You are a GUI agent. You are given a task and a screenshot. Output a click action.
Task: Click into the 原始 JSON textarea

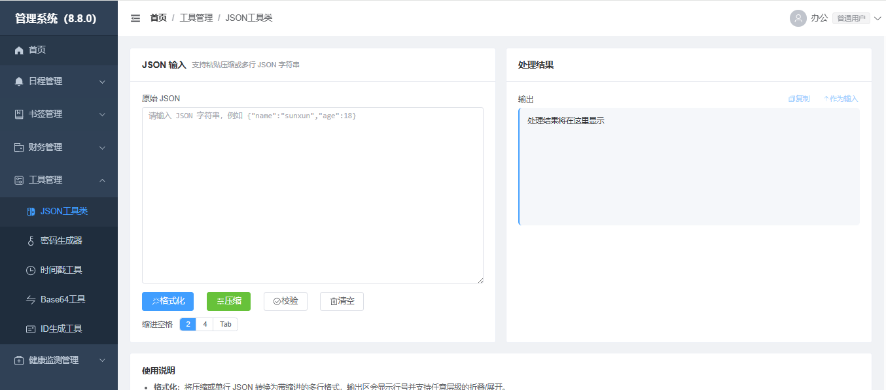[x=313, y=195]
